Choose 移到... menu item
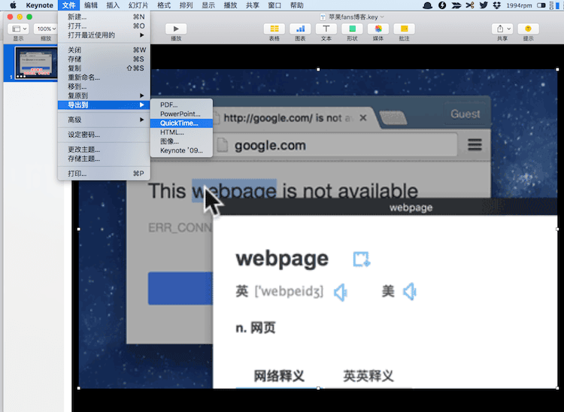The height and width of the screenshot is (412, 564). (x=104, y=86)
